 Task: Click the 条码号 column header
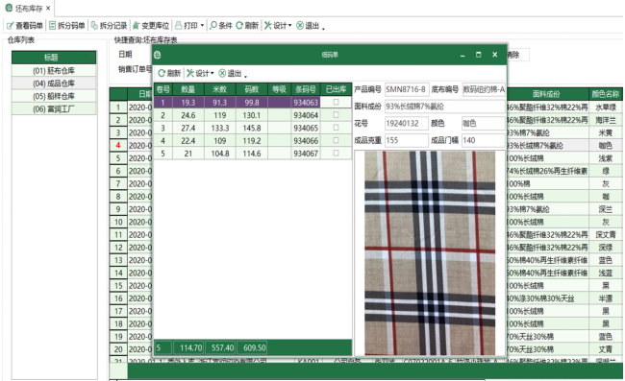tap(306, 89)
